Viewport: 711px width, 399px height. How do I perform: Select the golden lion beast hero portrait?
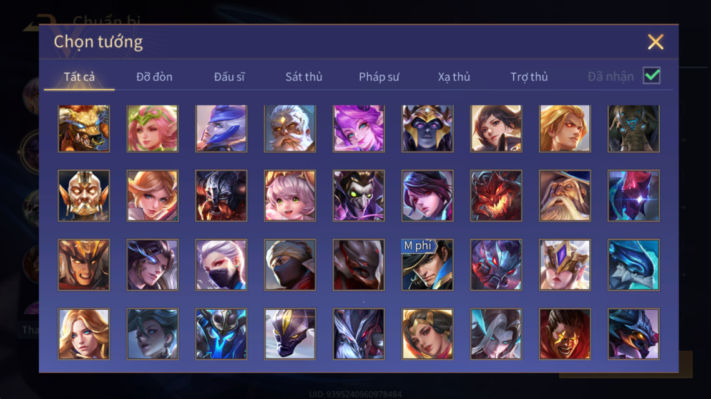[x=84, y=128]
